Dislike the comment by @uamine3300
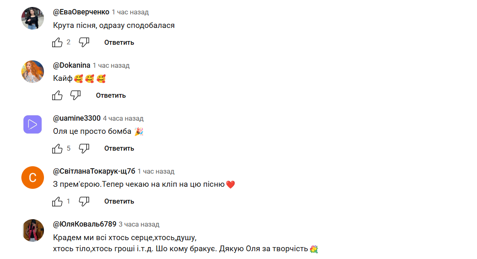477x259 pixels. 84,148
